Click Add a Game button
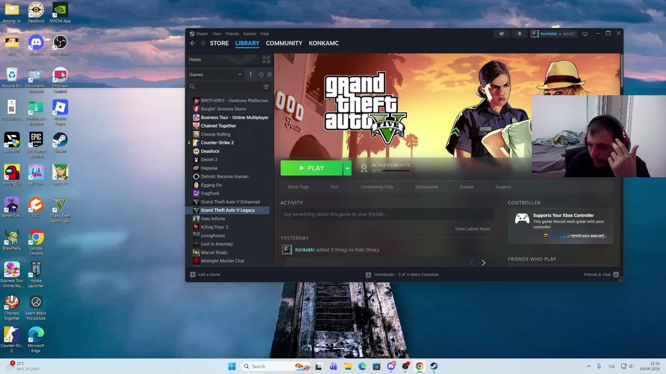 205,274
